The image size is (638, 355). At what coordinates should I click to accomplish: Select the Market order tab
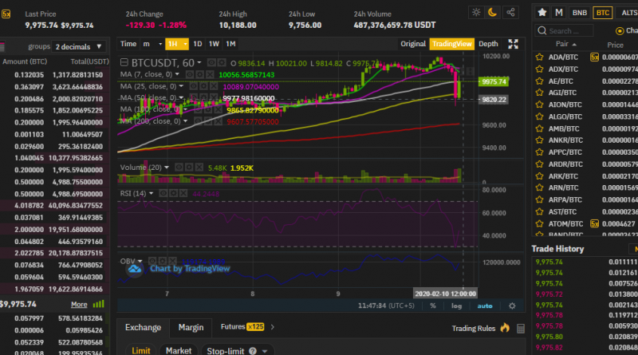coord(179,350)
